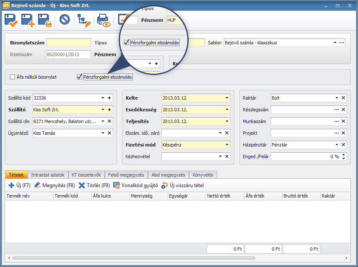The height and width of the screenshot is (267, 358).
Task: Switch to the KT összetevők tab
Action: (86, 175)
